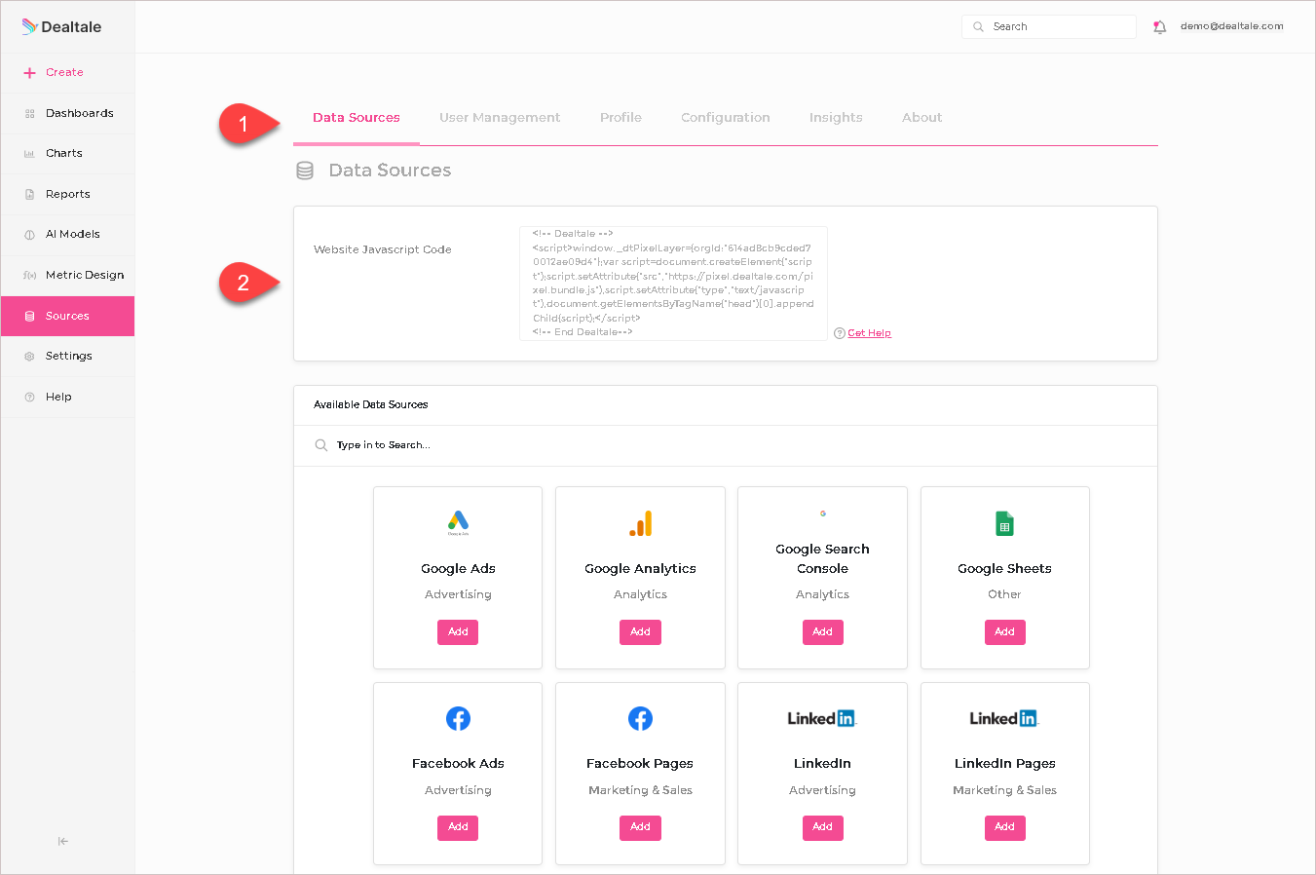Viewport: 1316px width, 875px height.
Task: Add the LinkedIn Advertising data source
Action: tap(822, 827)
